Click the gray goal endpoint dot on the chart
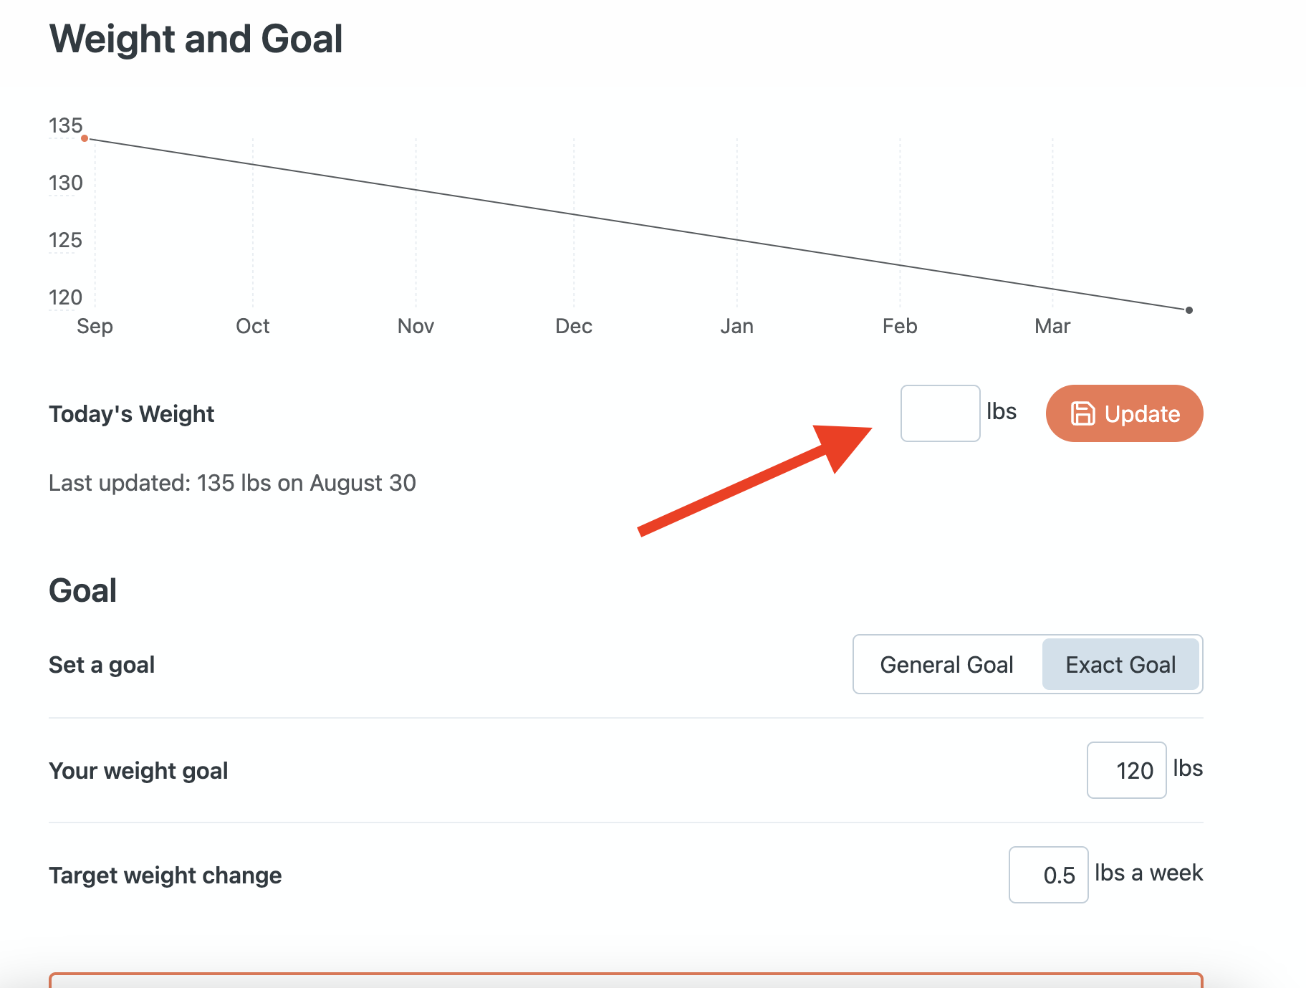 pos(1189,310)
